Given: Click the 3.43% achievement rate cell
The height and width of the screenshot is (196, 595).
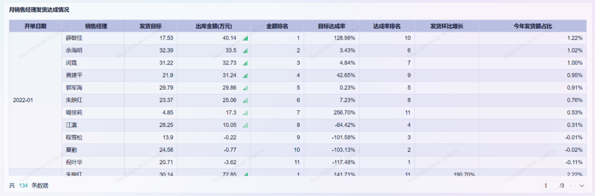Looking at the screenshot, I should [332, 50].
